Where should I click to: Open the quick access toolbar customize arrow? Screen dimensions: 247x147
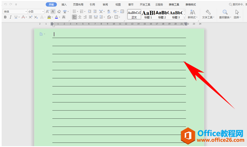tap(16, 4)
